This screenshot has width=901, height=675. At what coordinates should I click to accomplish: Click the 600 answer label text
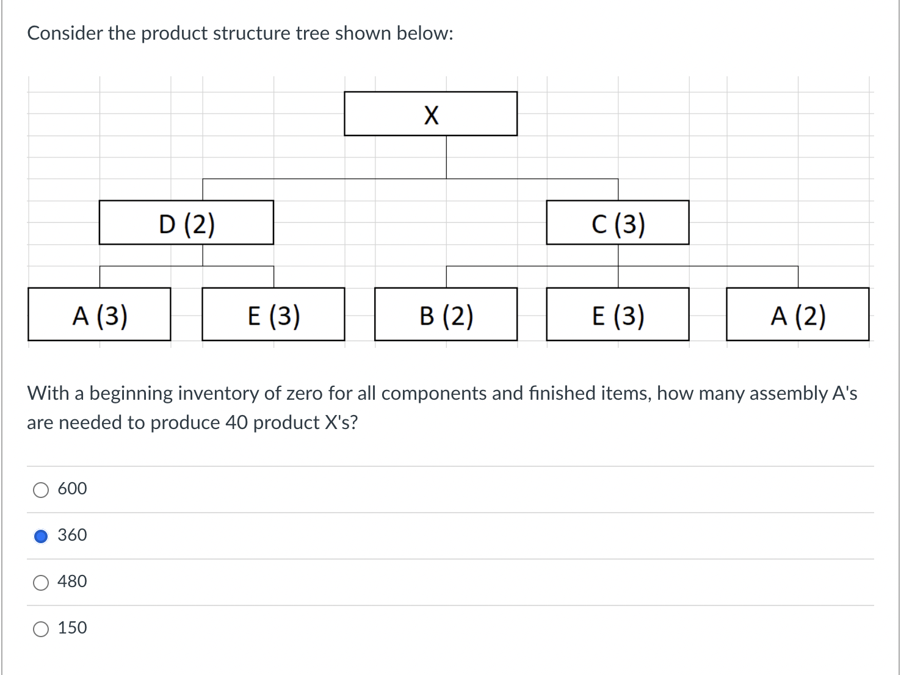click(x=72, y=488)
